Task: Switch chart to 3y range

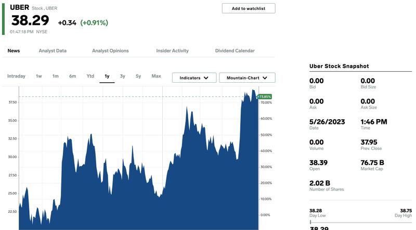Action: point(122,76)
